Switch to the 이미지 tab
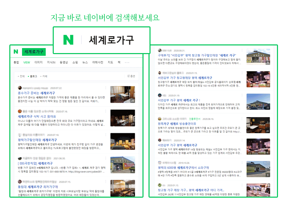The image size is (287, 205). click(x=38, y=62)
